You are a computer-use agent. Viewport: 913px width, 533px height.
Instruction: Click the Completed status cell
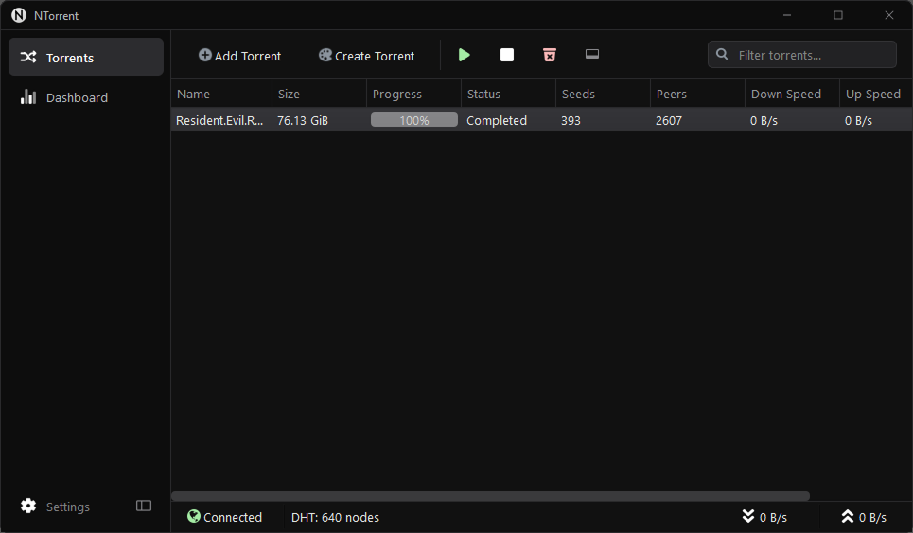tap(497, 120)
